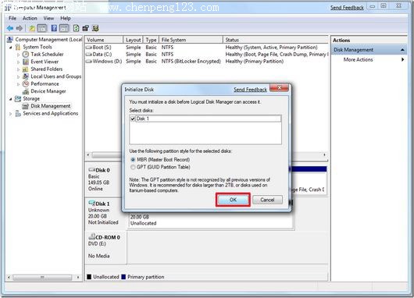
Task: Collapse the System Tools tree node arrow
Action: 11,48
